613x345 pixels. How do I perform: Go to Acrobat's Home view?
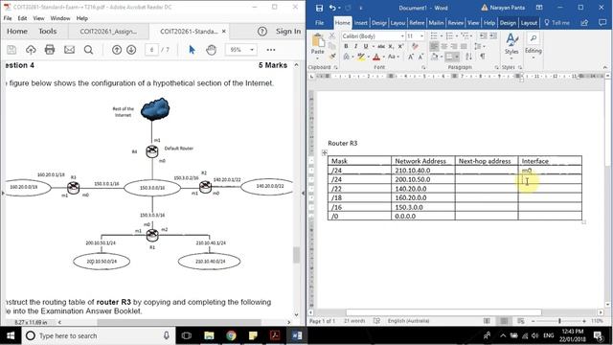point(17,32)
